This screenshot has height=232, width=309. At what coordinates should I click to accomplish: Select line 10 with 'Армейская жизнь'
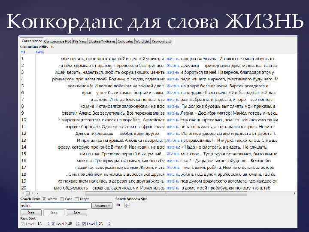[159, 120]
